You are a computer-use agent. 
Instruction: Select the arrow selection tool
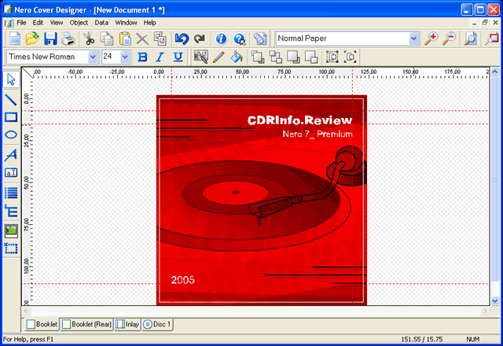tap(11, 79)
